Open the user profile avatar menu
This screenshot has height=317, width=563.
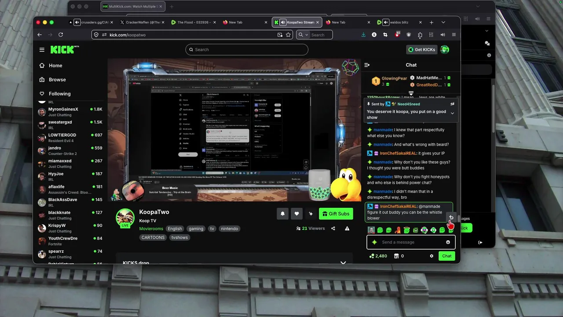pos(445,50)
